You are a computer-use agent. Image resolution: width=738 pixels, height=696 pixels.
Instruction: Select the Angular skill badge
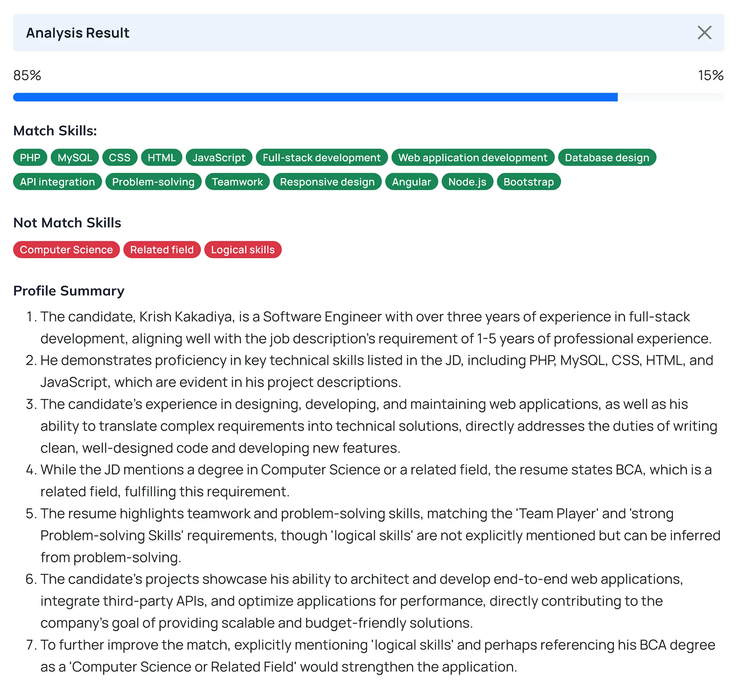(411, 182)
